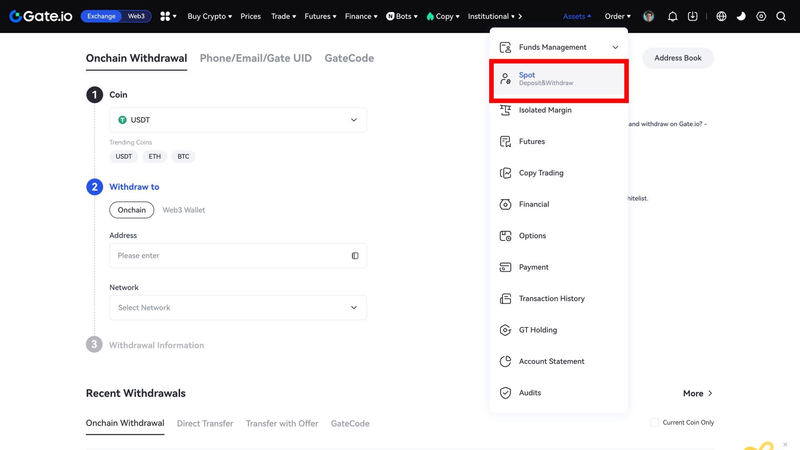Open the Buy Crypto dropdown
Screen dimensions: 800x450
coord(210,16)
